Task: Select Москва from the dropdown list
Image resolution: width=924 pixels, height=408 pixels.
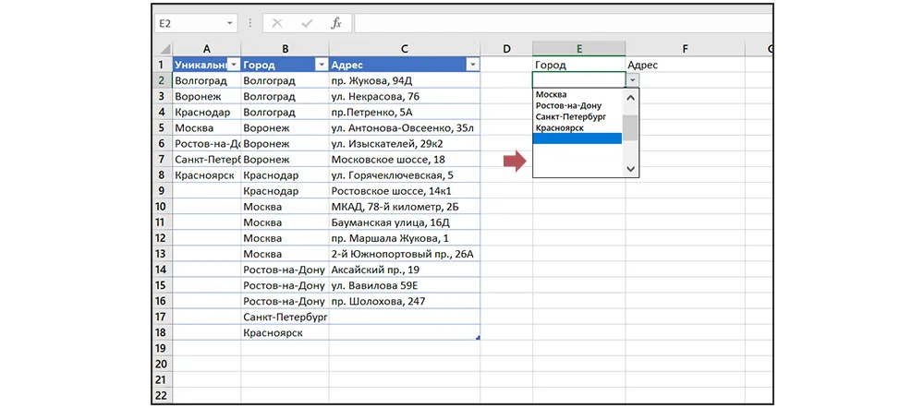Action: coord(552,94)
